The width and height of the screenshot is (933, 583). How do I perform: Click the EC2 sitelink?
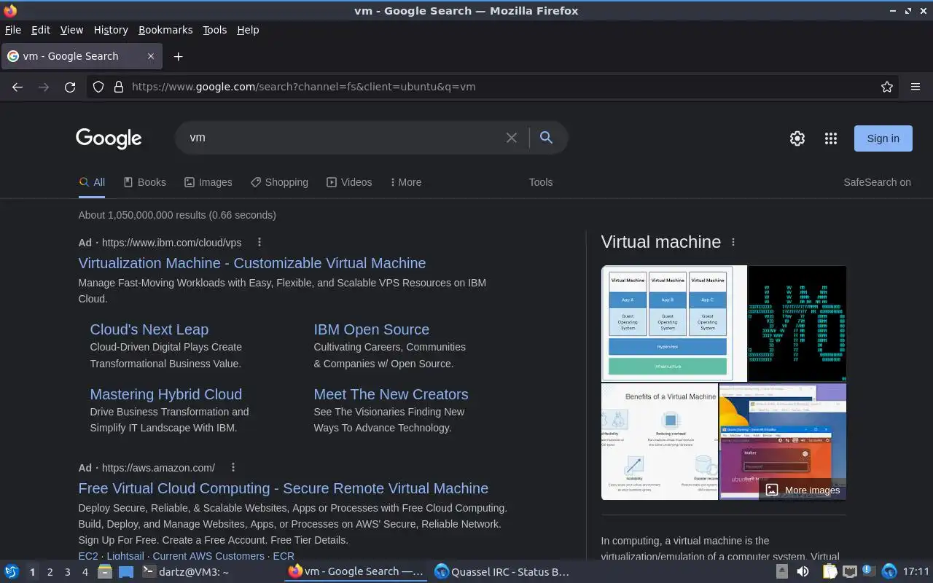coord(88,556)
